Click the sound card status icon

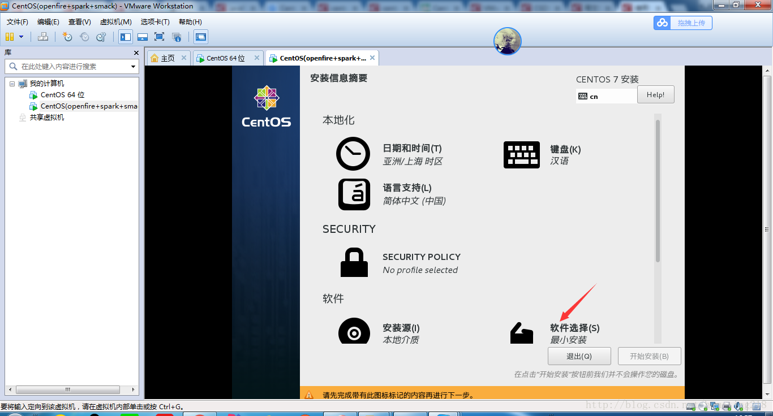click(x=738, y=406)
